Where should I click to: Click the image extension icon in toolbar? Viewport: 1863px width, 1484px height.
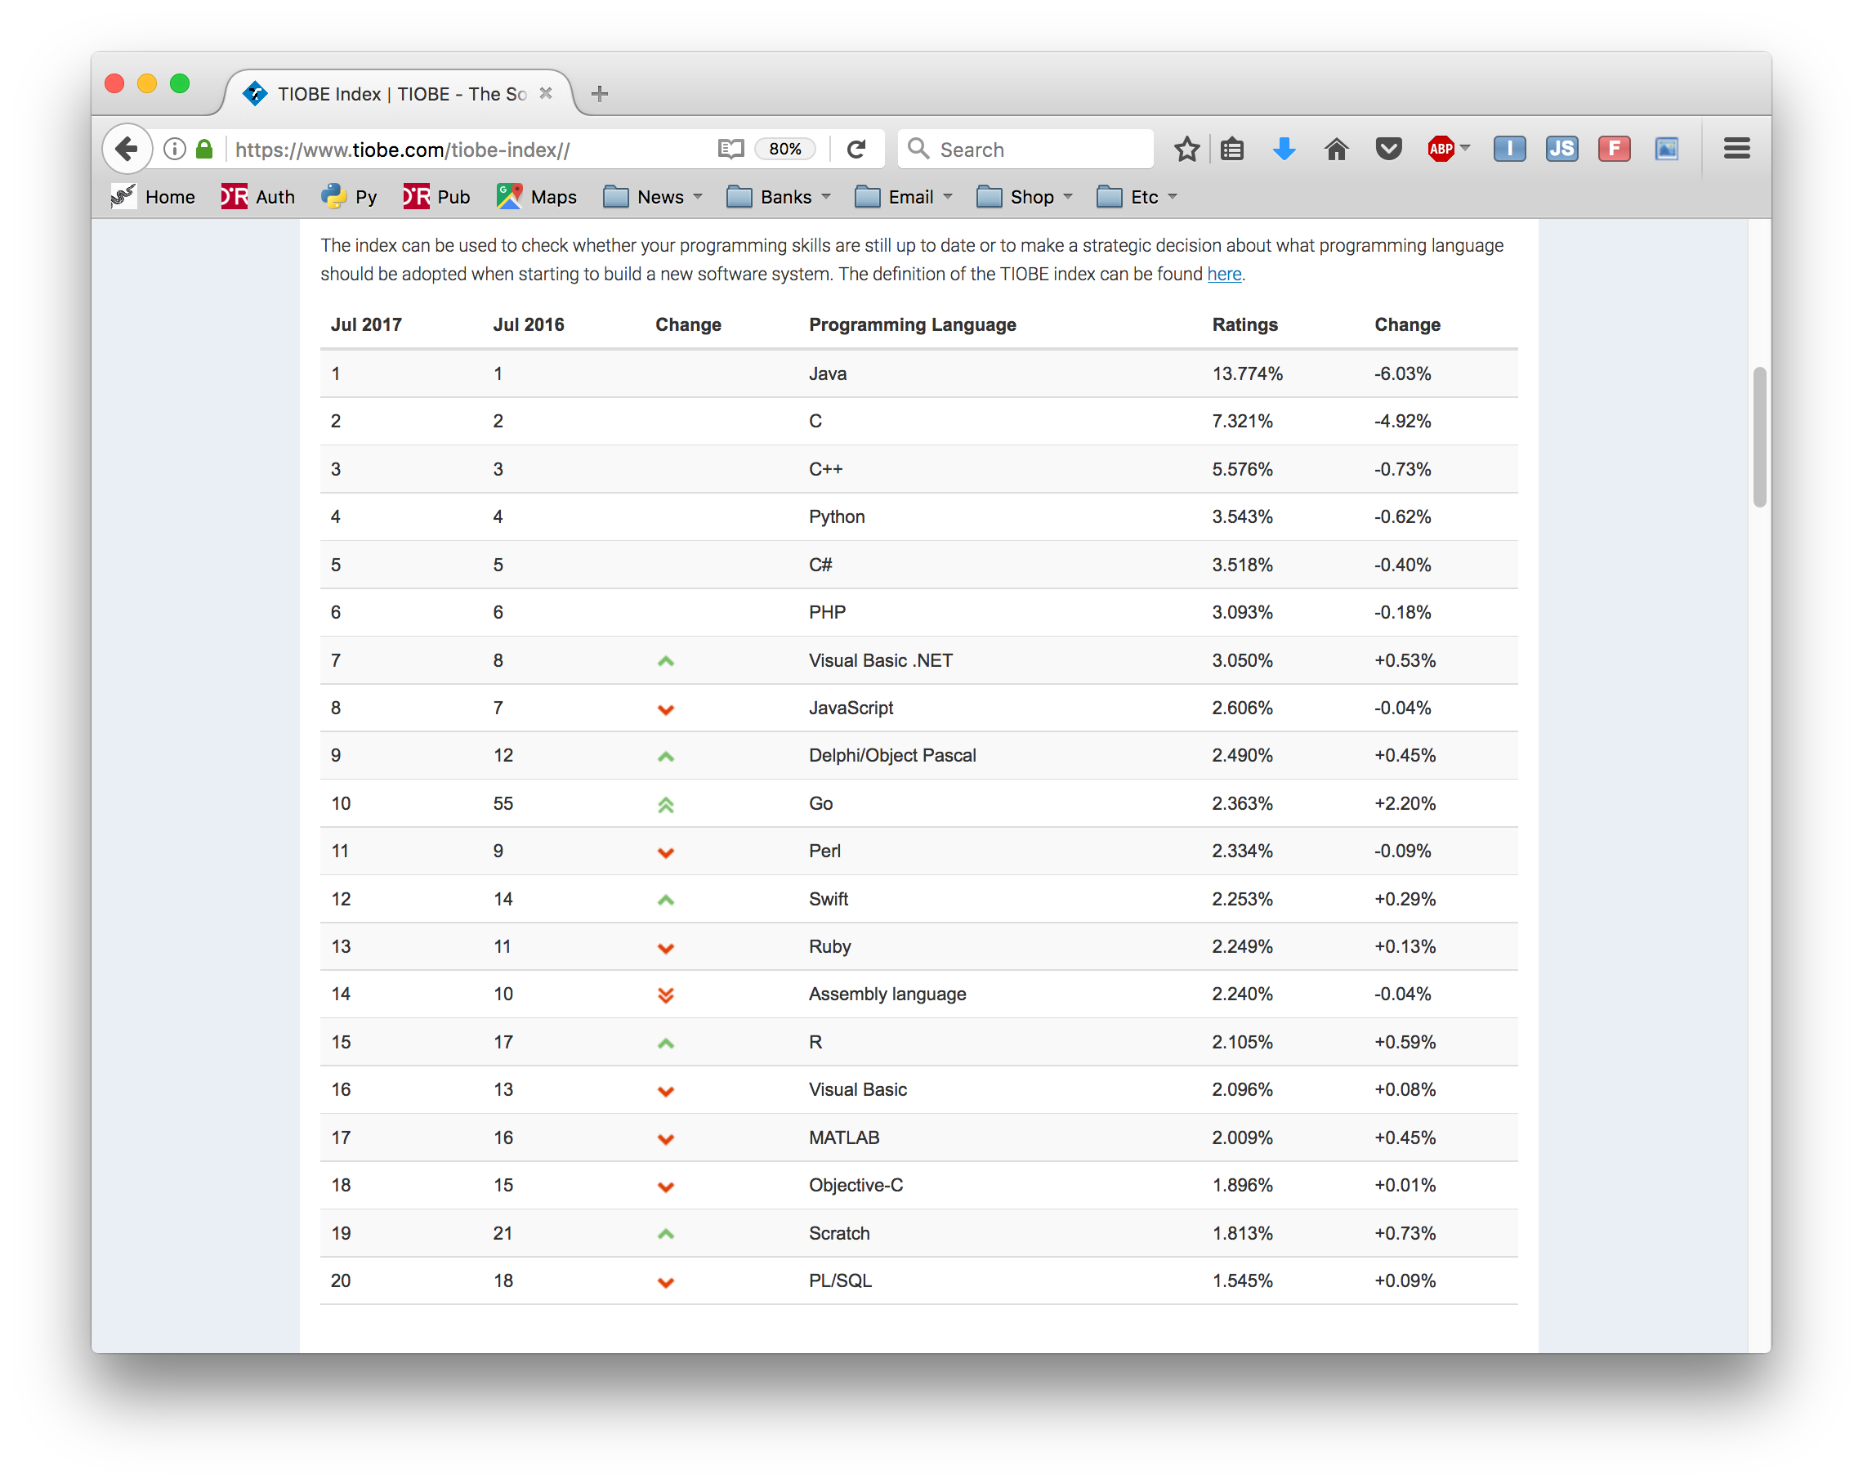[1666, 150]
